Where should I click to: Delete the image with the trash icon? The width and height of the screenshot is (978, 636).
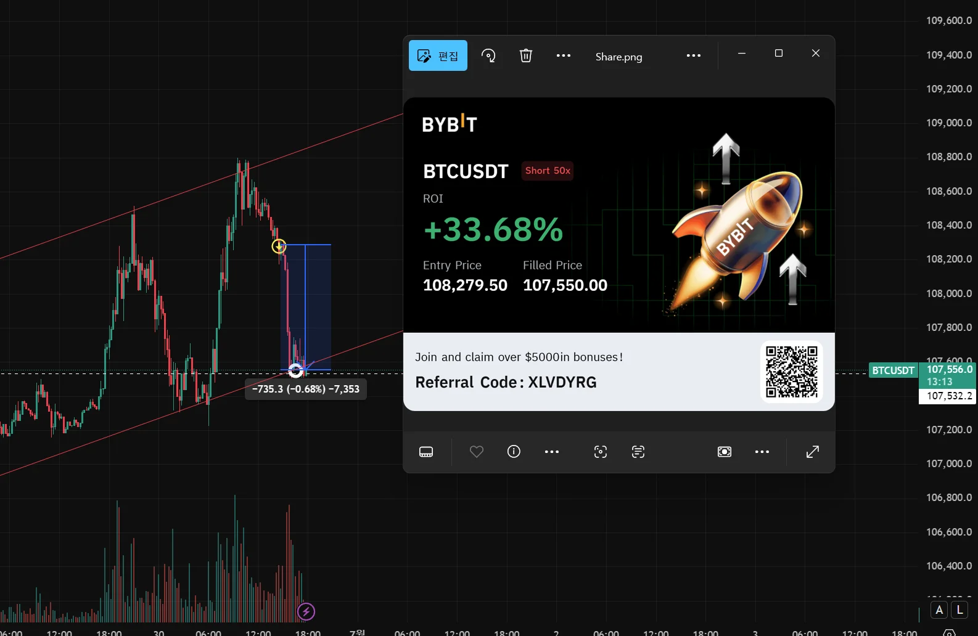coord(526,55)
